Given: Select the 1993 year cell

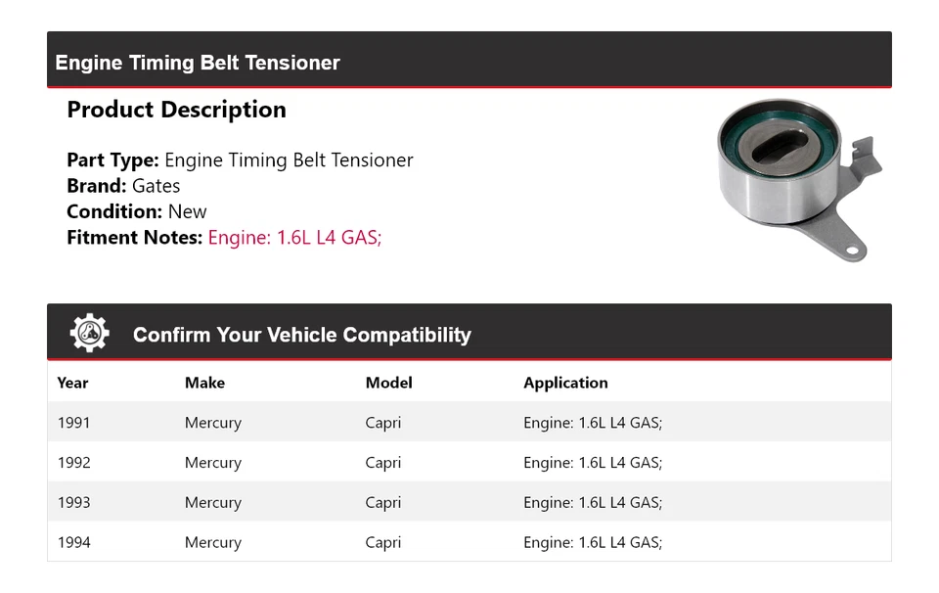Looking at the screenshot, I should pyautogui.click(x=73, y=503).
